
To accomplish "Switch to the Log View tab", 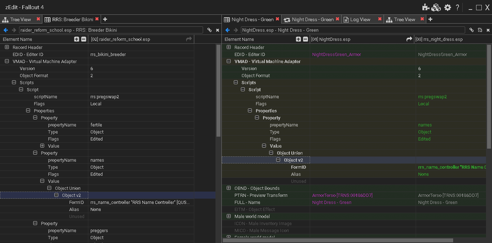I will [360, 19].
